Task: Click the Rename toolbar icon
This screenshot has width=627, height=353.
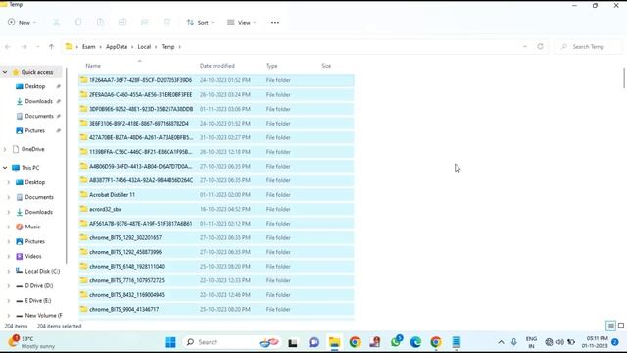Action: click(122, 23)
